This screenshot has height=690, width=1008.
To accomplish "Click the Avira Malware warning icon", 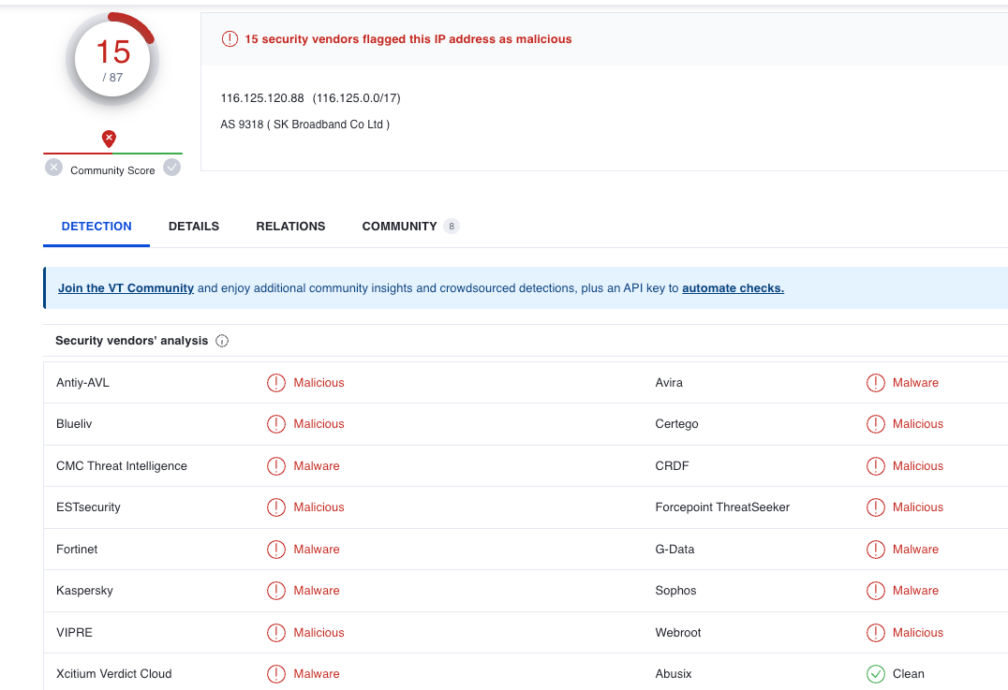I will [x=876, y=383].
